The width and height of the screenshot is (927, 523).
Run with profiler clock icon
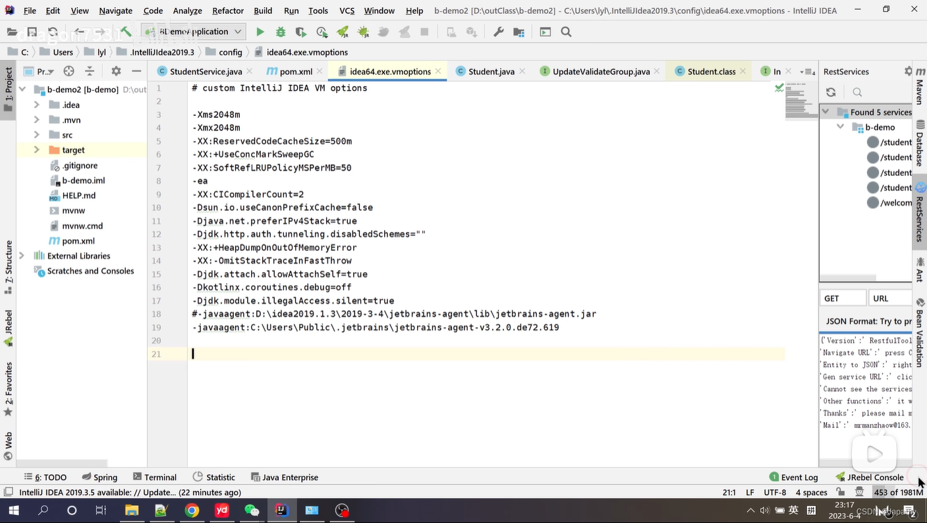point(322,32)
